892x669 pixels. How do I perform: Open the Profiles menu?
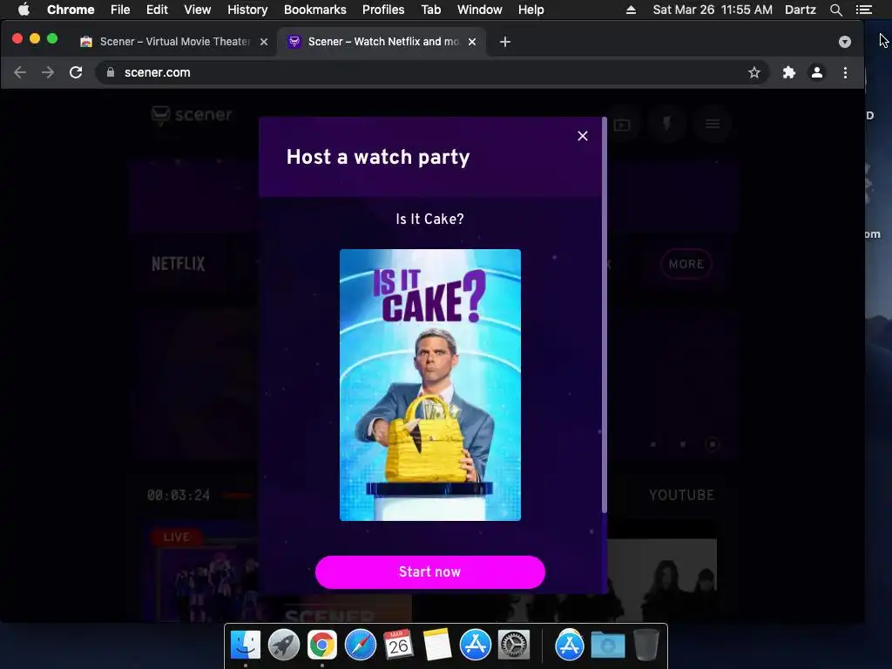[383, 10]
